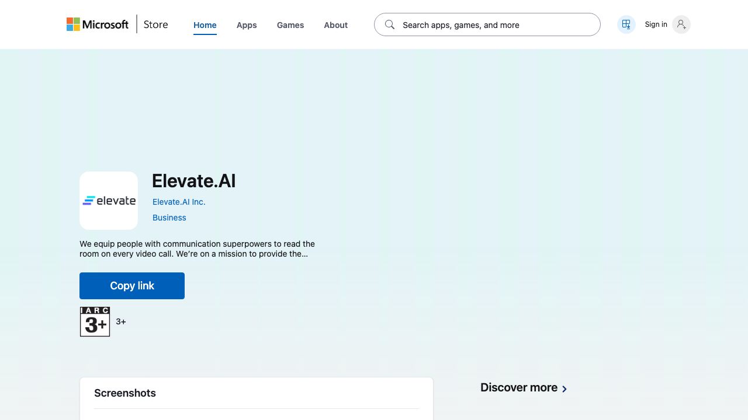Open the Elevate.AI Inc. publisher link

179,202
